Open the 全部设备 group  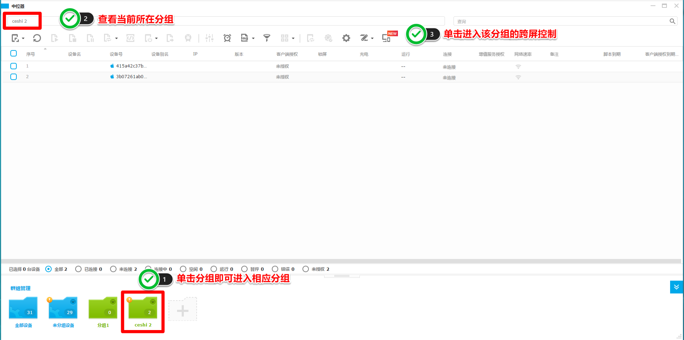tap(23, 308)
